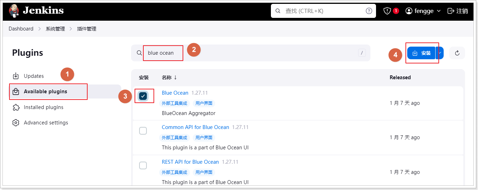Click 外部工具集成 tag on Common API row
Screen dimensions: 478x190
(175, 137)
